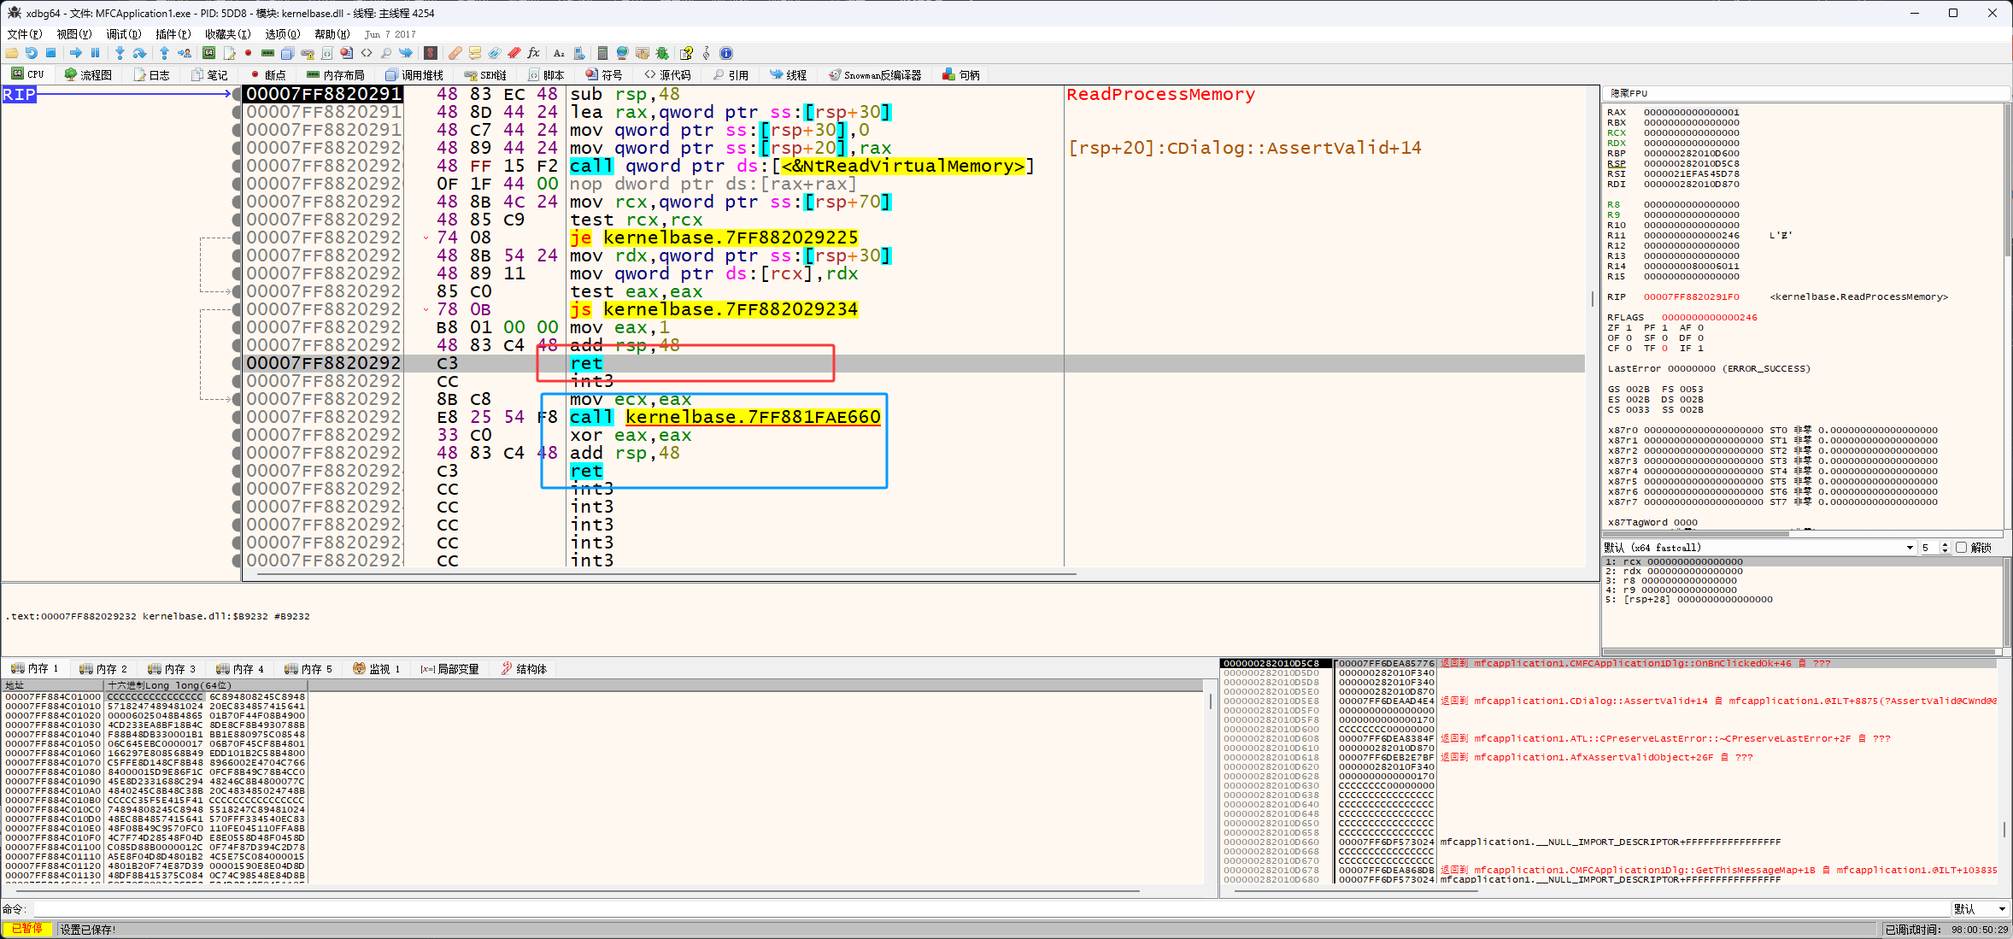The image size is (2013, 939).
Task: Toggle breakpoint bullet on the ret line
Action: click(x=237, y=363)
